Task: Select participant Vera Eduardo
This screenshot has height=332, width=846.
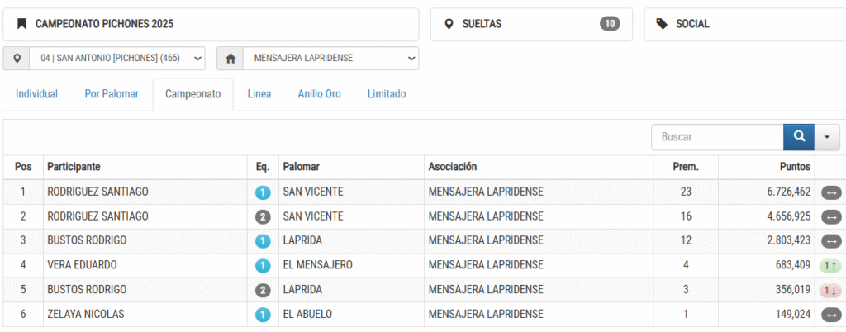Action: coord(82,265)
